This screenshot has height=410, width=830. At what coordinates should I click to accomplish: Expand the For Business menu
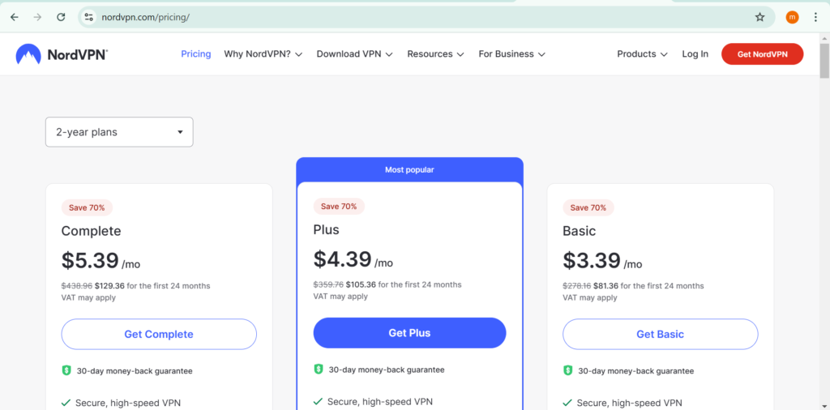pos(512,54)
